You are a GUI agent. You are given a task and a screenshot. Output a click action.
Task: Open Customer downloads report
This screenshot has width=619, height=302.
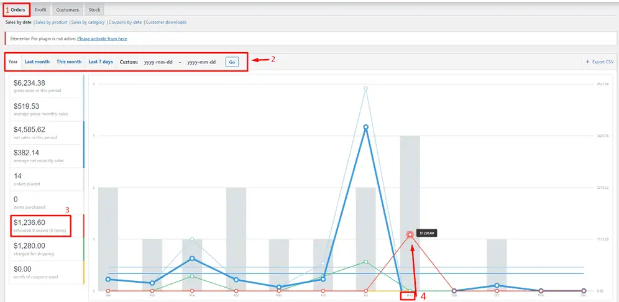pos(166,22)
